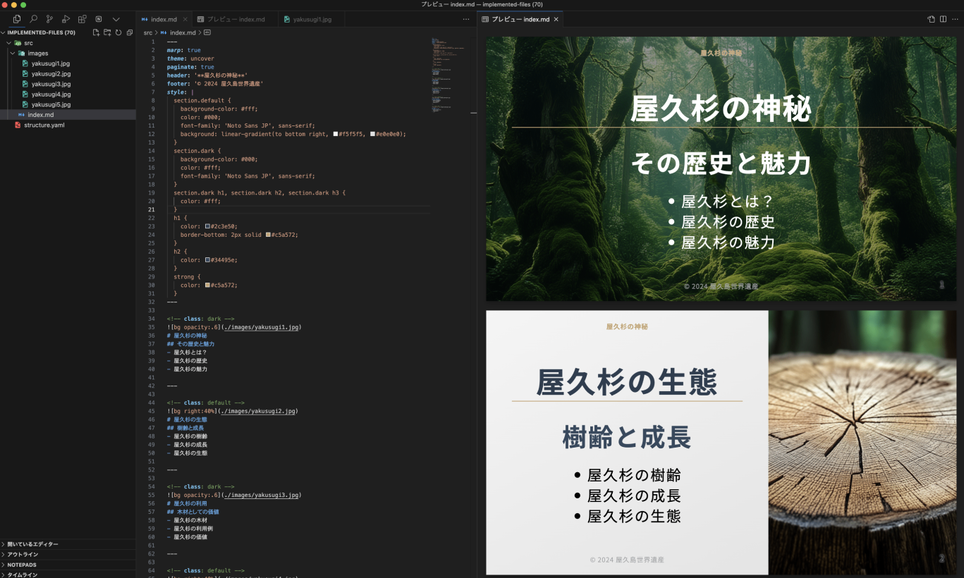The width and height of the screenshot is (964, 578).
Task: Collapse the IMPLEMENTED-FILES (70) root section
Action: point(42,32)
